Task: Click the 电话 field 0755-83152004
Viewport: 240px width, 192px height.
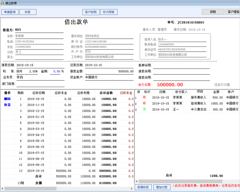Action: click(x=39, y=42)
